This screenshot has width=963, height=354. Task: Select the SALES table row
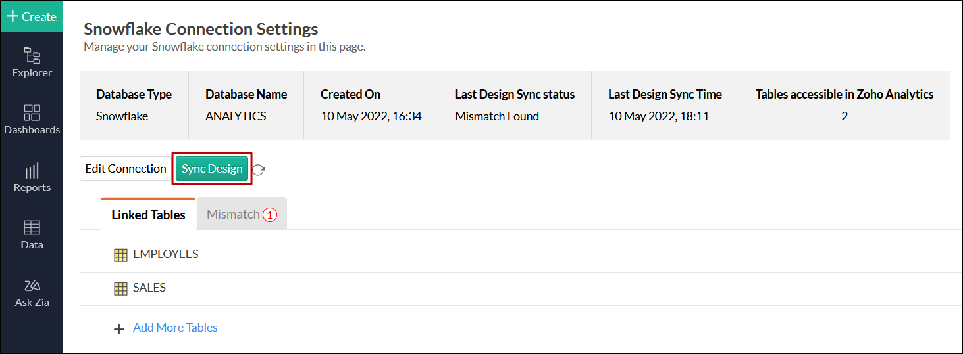(518, 288)
